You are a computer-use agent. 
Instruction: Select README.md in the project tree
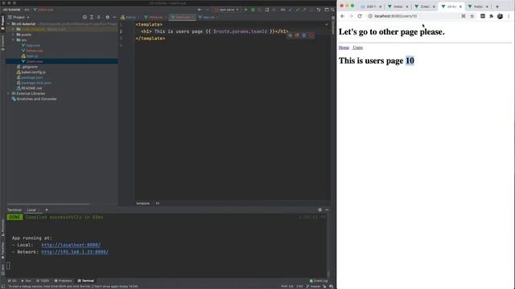coord(29,88)
